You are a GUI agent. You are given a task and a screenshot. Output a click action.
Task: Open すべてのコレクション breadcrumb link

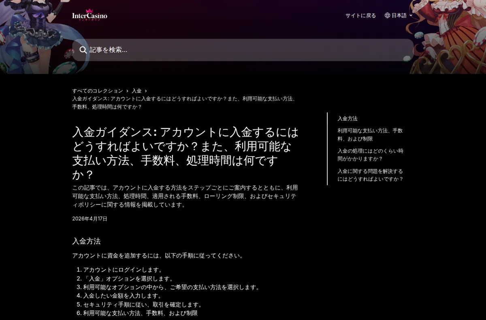(x=98, y=91)
